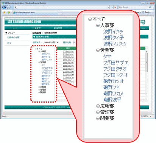This screenshot has width=156, height=143.
Task: Click the Live Search magnifier icon
Action: [x=150, y=7]
